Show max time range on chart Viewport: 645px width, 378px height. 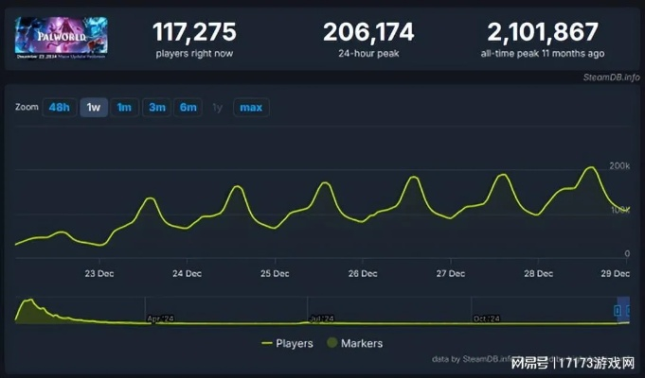pos(251,107)
